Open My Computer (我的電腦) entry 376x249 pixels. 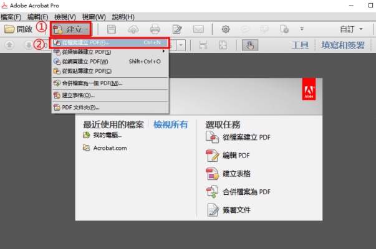tap(107, 135)
